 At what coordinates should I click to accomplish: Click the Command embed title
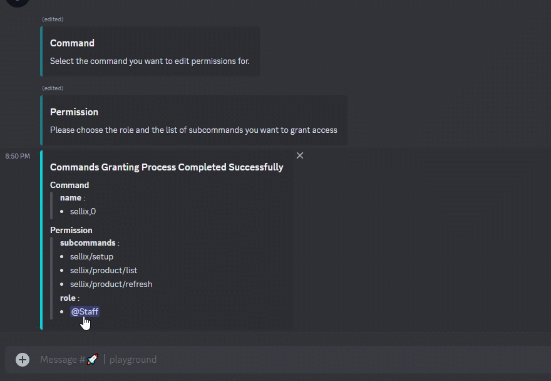72,43
